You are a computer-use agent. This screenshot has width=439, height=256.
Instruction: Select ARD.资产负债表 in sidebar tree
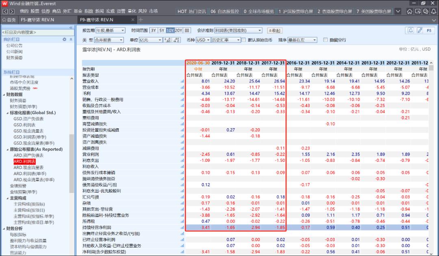(x=28, y=155)
